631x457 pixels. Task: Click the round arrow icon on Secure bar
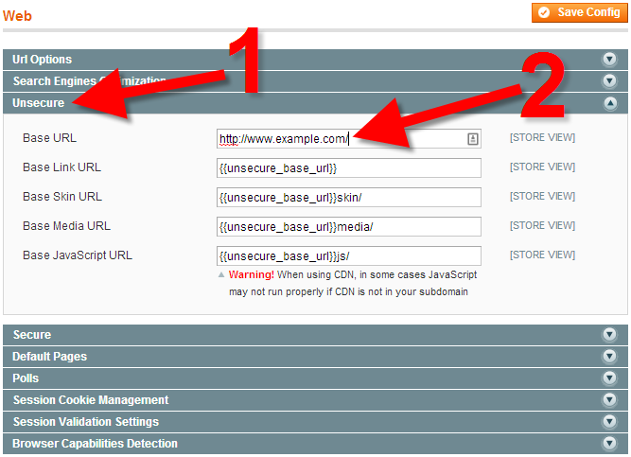point(610,335)
